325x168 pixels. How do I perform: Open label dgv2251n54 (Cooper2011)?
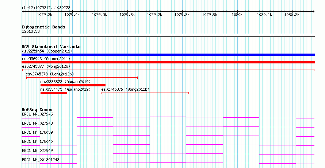point(47,51)
